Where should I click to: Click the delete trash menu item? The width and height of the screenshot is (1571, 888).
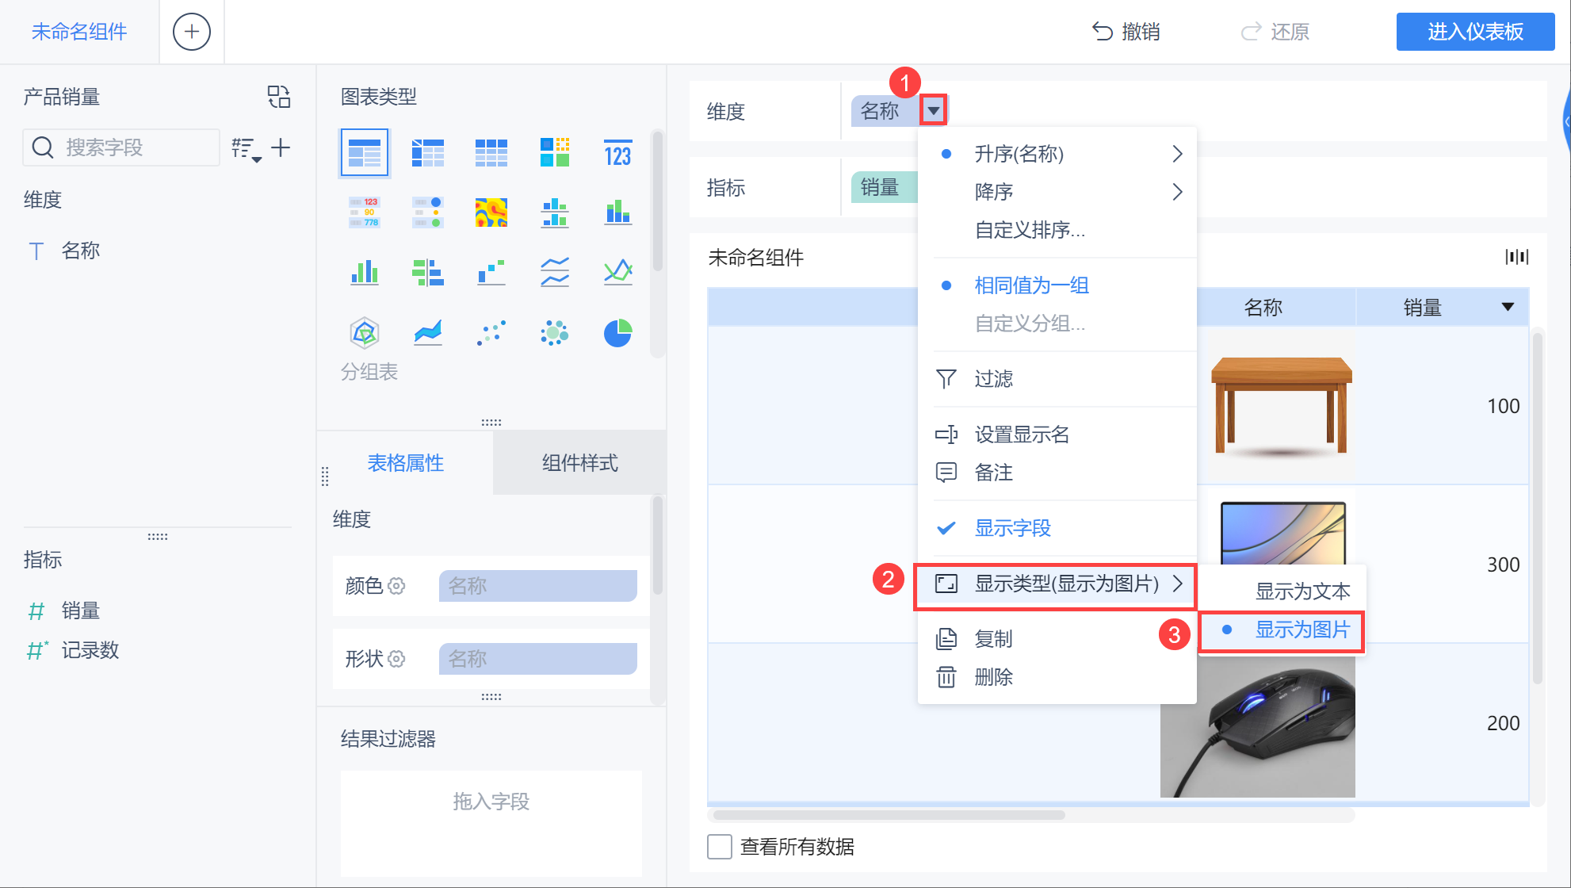[993, 677]
